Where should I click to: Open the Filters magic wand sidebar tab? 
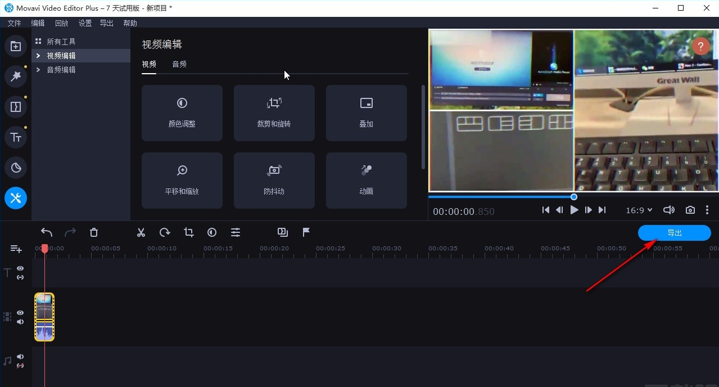pos(16,76)
